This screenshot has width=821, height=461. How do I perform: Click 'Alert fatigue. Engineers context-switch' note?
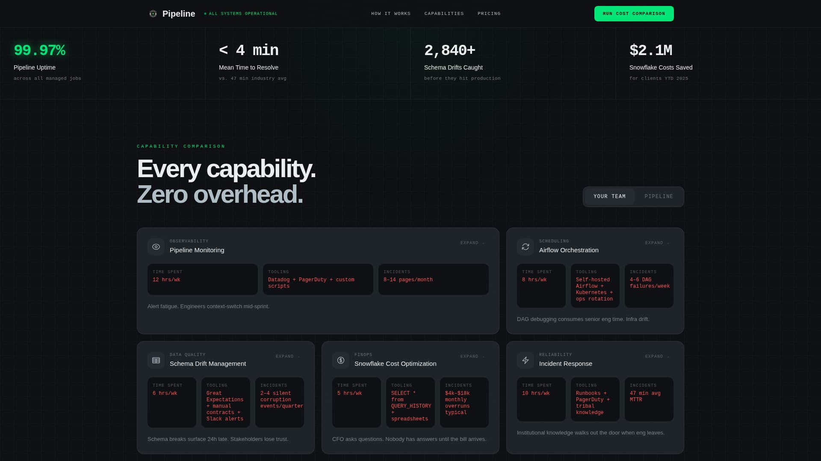pos(208,306)
